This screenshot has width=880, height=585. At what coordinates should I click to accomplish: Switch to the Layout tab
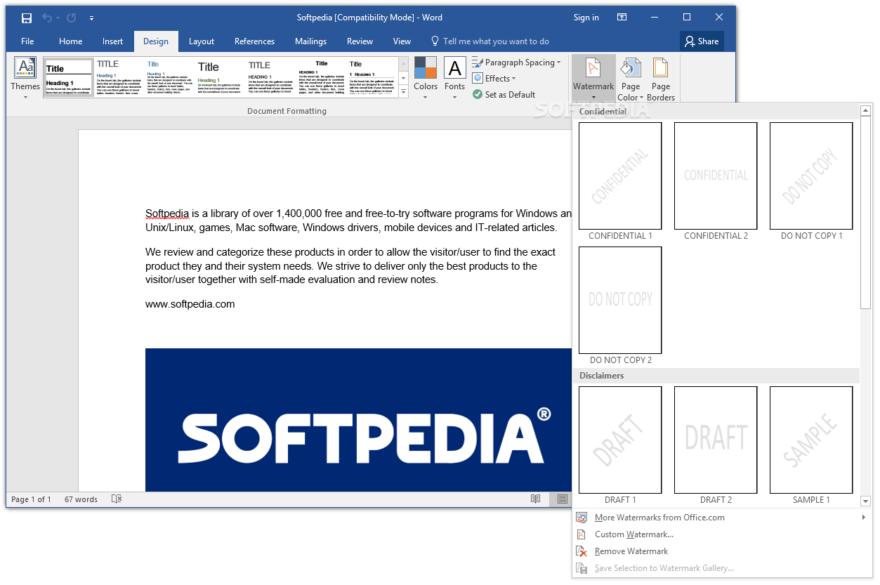coord(202,41)
